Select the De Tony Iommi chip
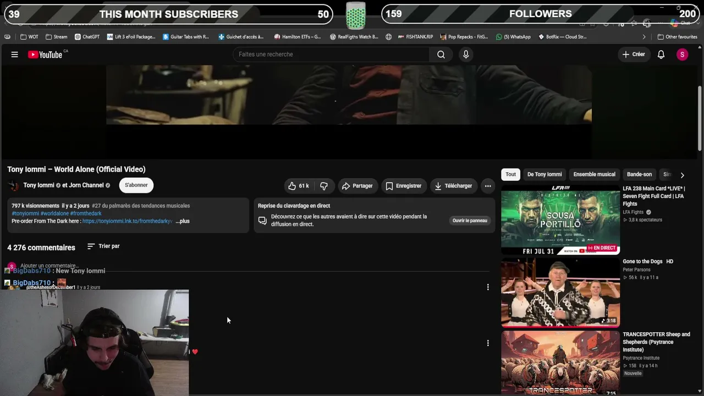The image size is (704, 396). pyautogui.click(x=544, y=174)
